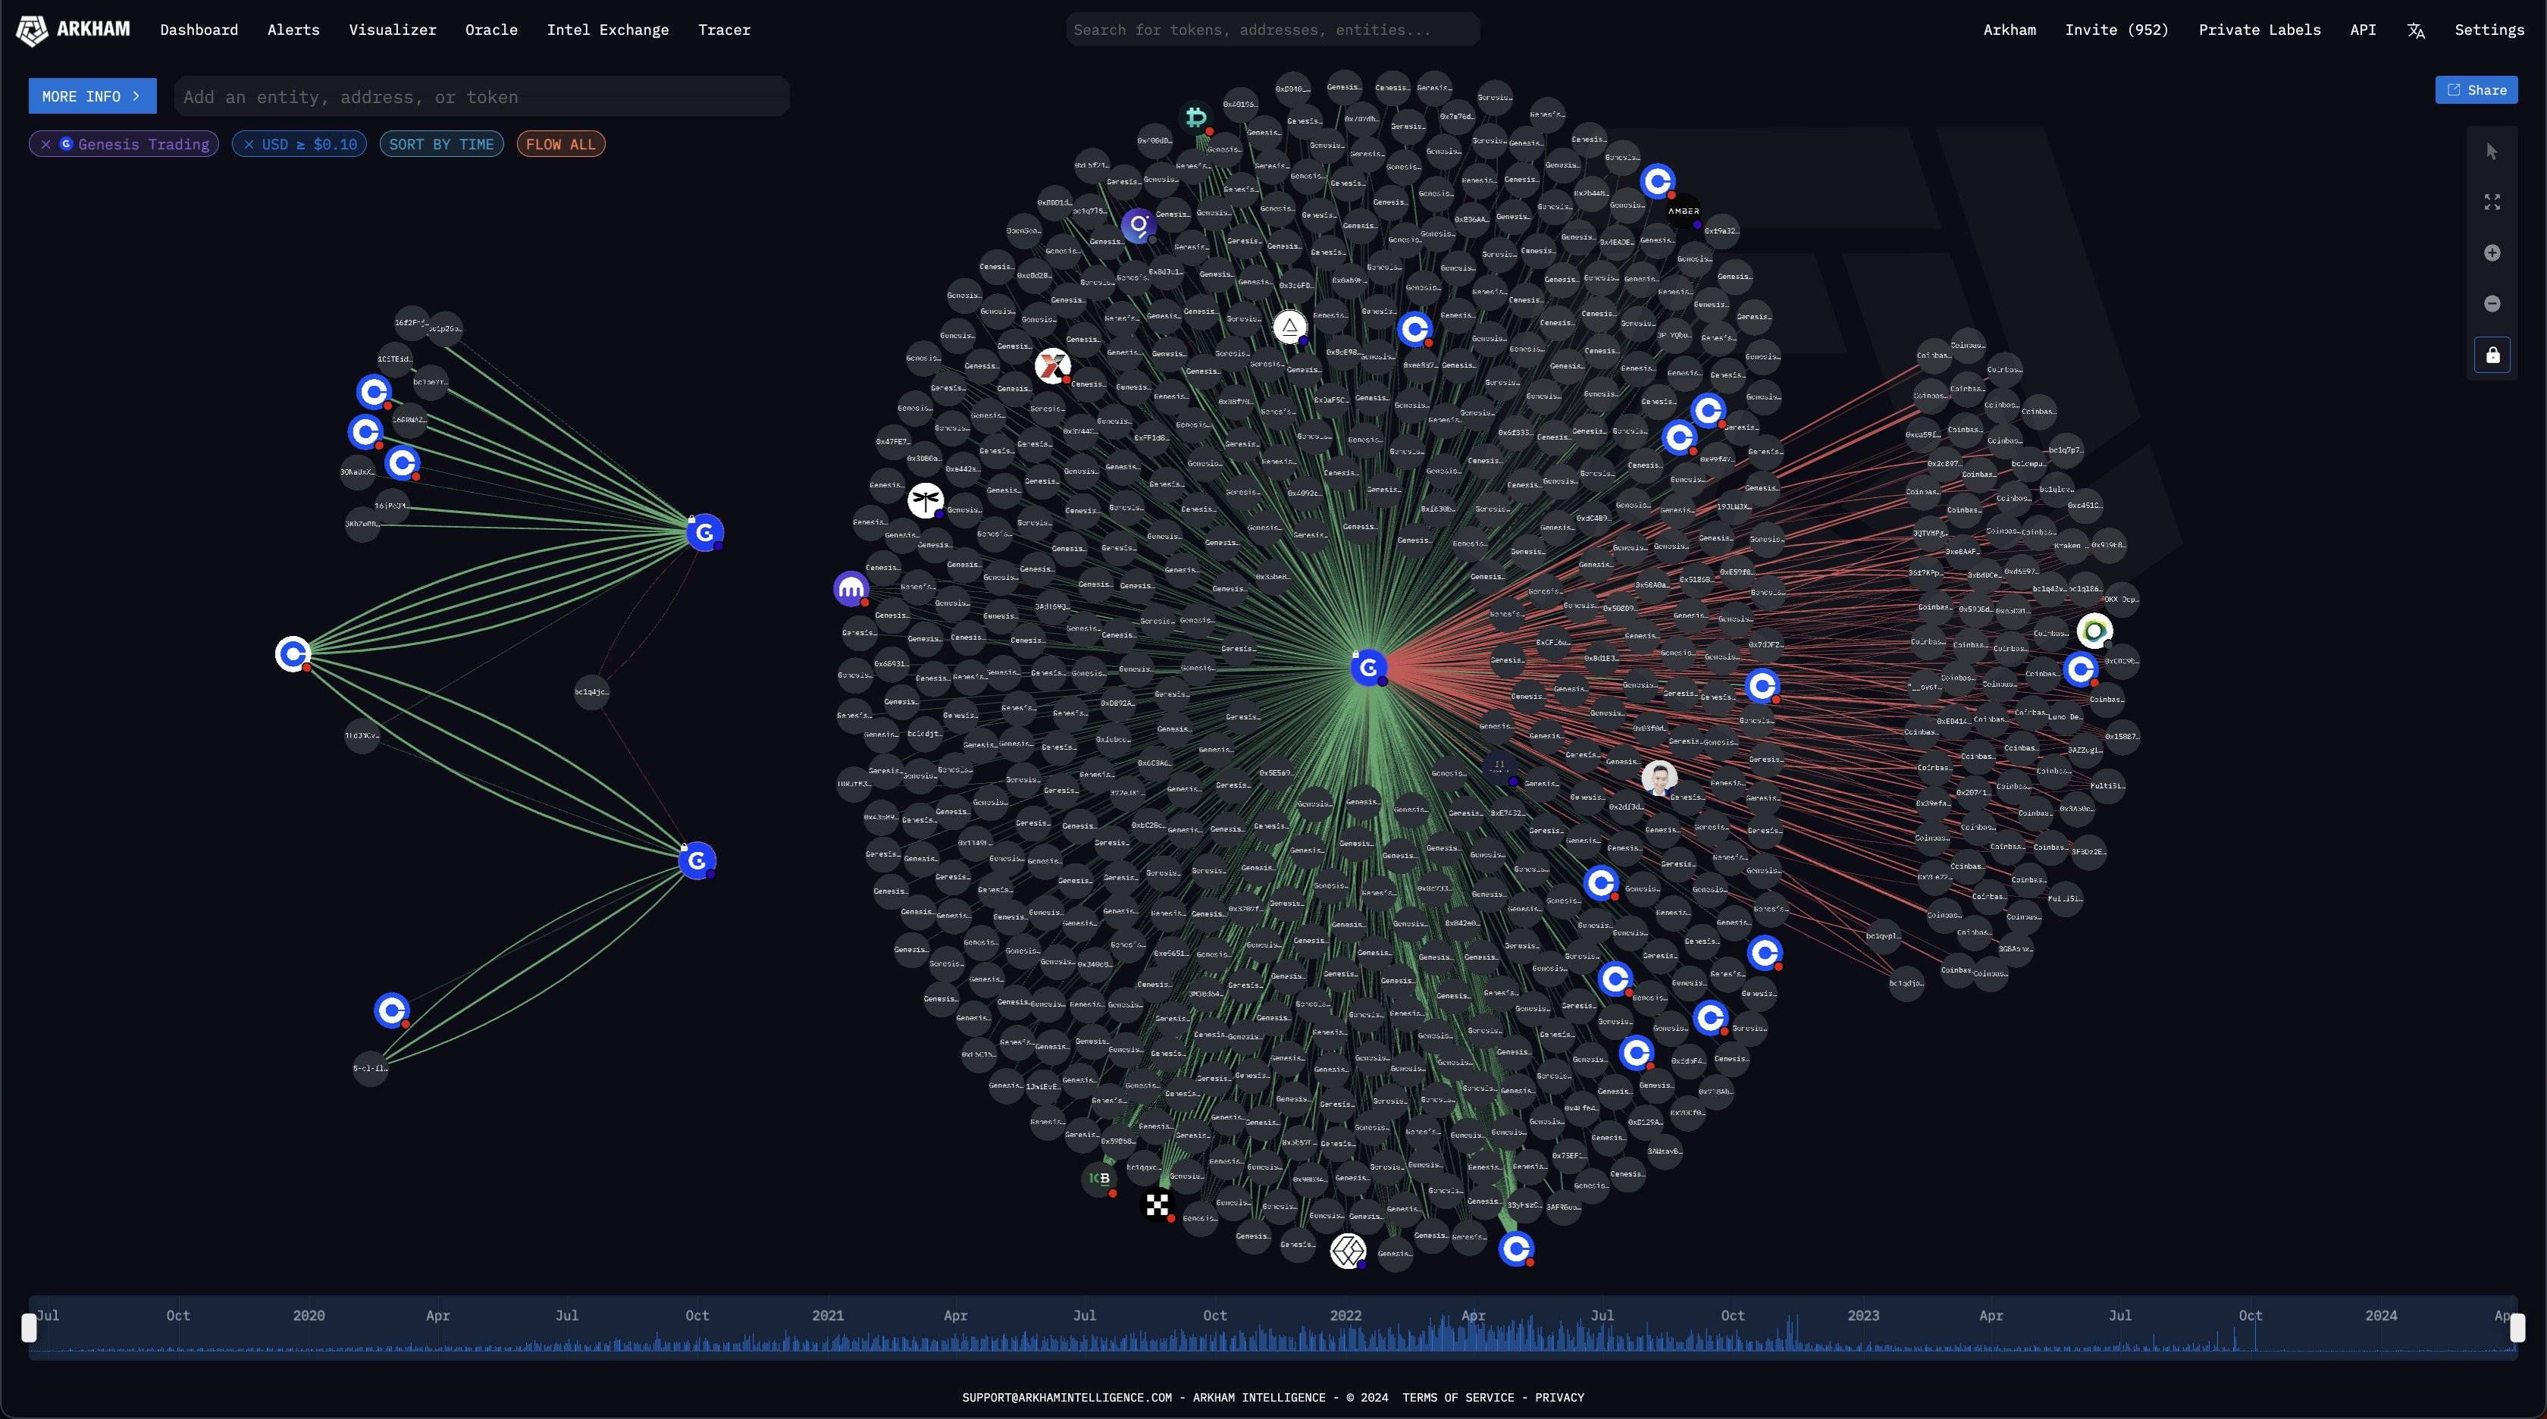The width and height of the screenshot is (2547, 1419).
Task: Open the API link
Action: click(2363, 30)
